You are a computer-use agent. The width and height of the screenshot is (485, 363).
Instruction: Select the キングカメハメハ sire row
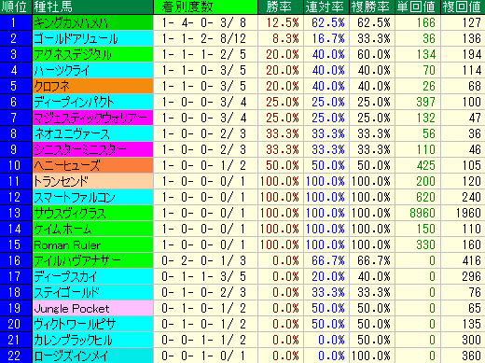pos(242,22)
